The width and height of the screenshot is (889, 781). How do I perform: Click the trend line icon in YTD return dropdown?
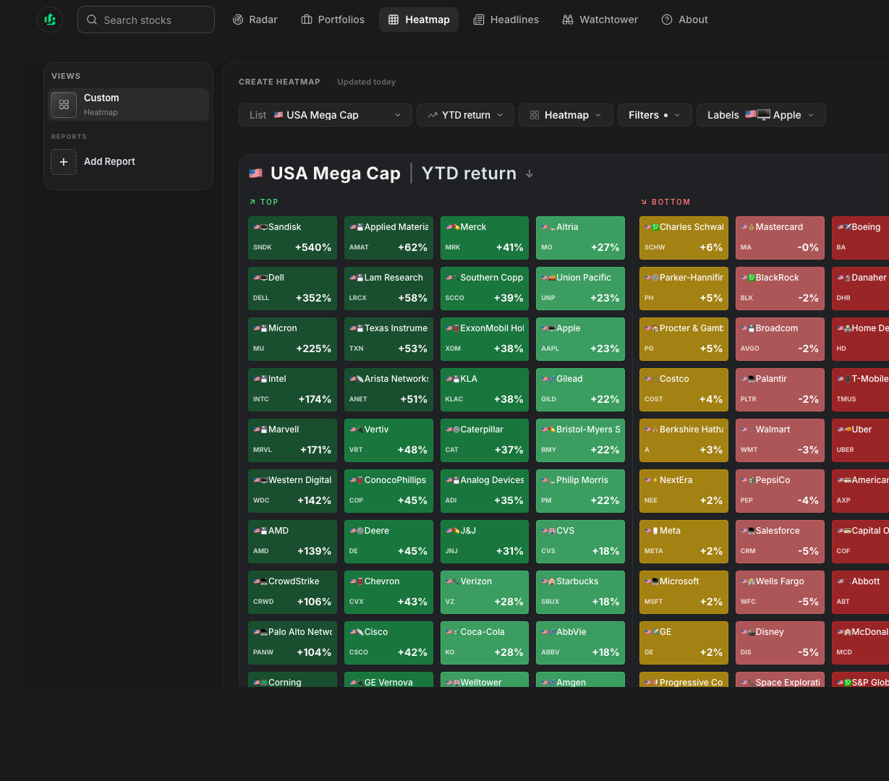[433, 115]
